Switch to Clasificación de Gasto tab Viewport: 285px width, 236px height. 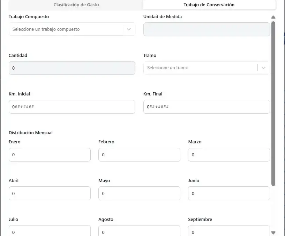76,5
